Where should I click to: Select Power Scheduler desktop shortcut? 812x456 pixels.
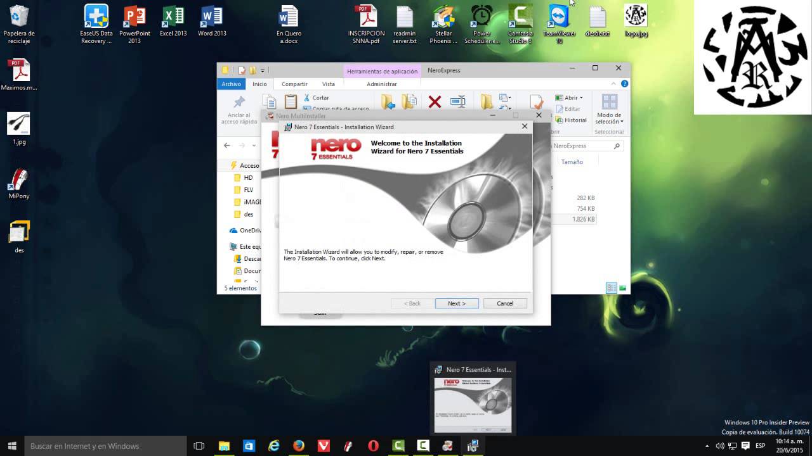(x=482, y=24)
